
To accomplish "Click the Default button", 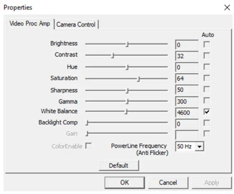I will coord(119,165).
